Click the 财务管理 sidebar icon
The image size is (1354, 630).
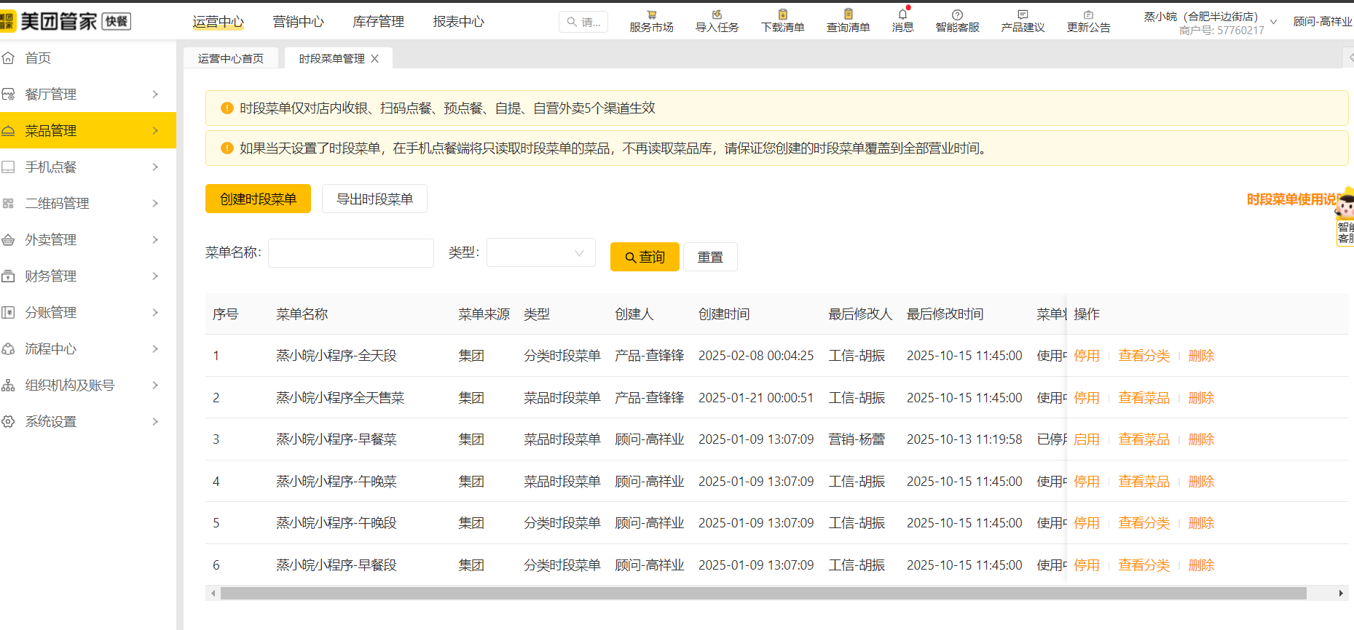pyautogui.click(x=8, y=276)
